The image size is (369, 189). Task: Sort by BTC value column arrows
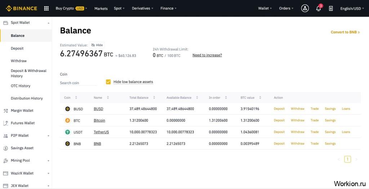pyautogui.click(x=260, y=98)
